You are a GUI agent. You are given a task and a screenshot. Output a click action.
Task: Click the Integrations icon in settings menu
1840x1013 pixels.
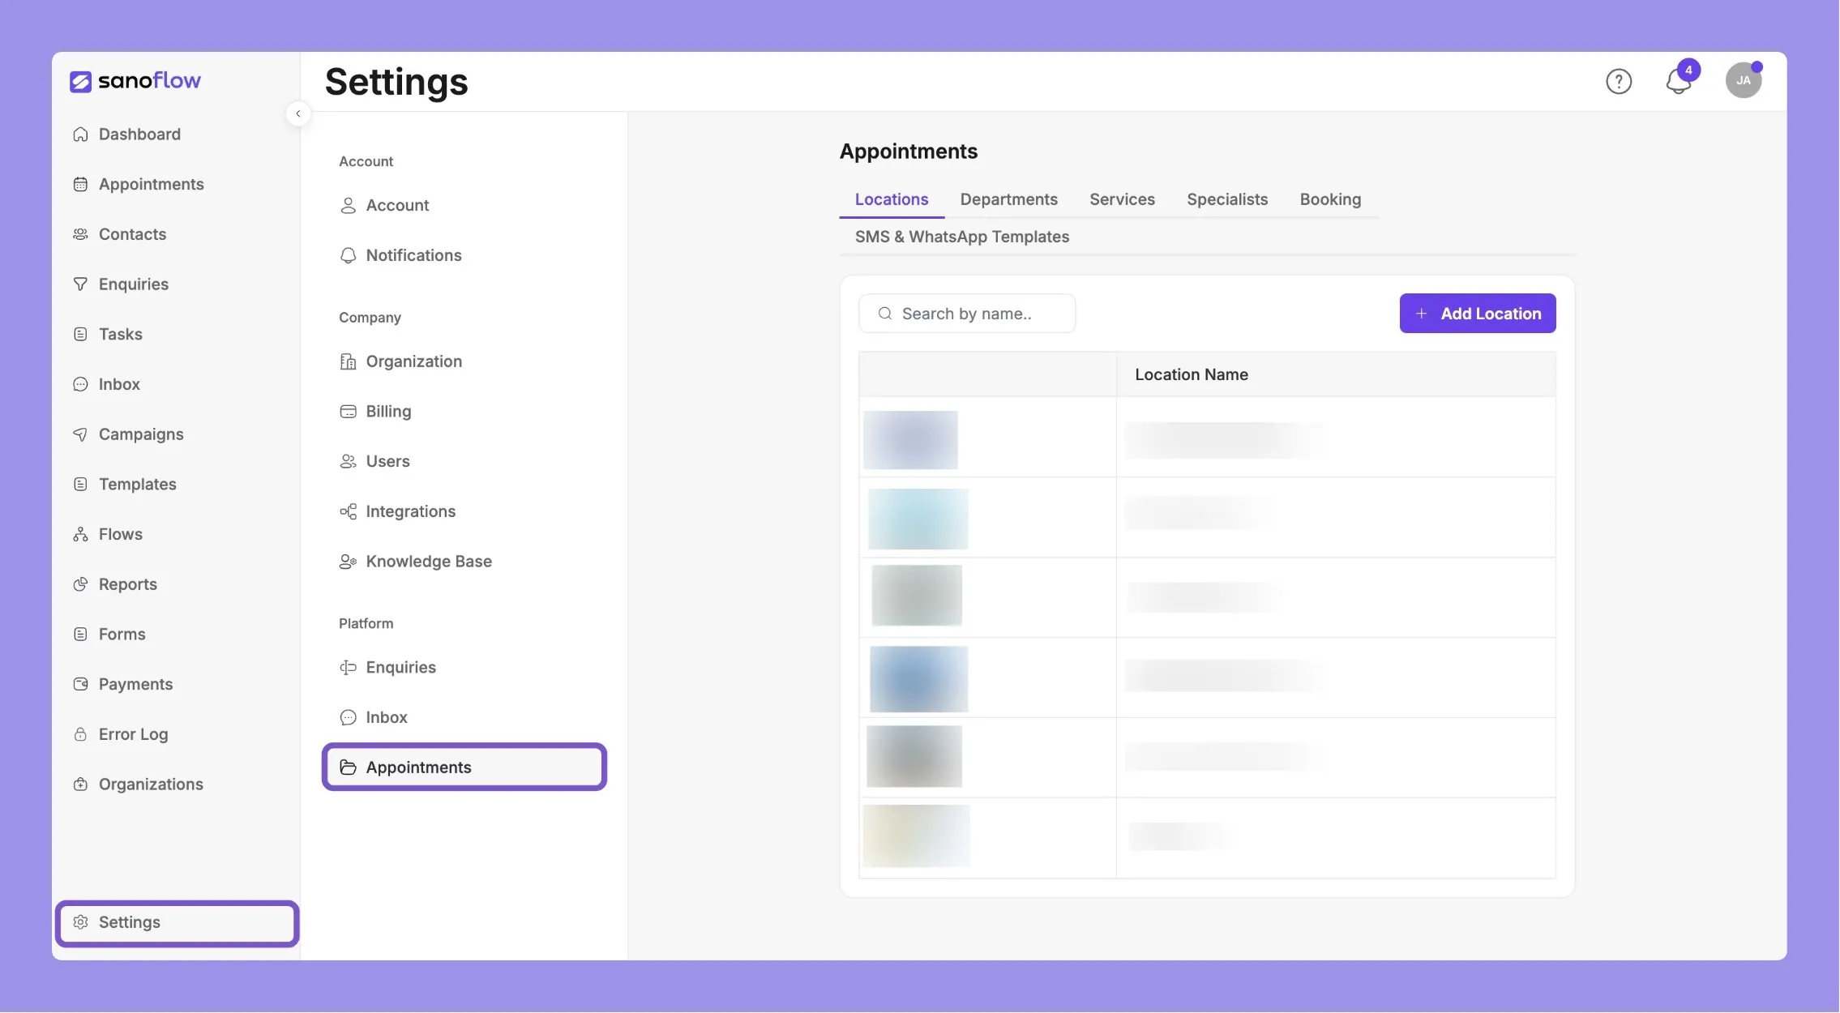[x=348, y=511]
